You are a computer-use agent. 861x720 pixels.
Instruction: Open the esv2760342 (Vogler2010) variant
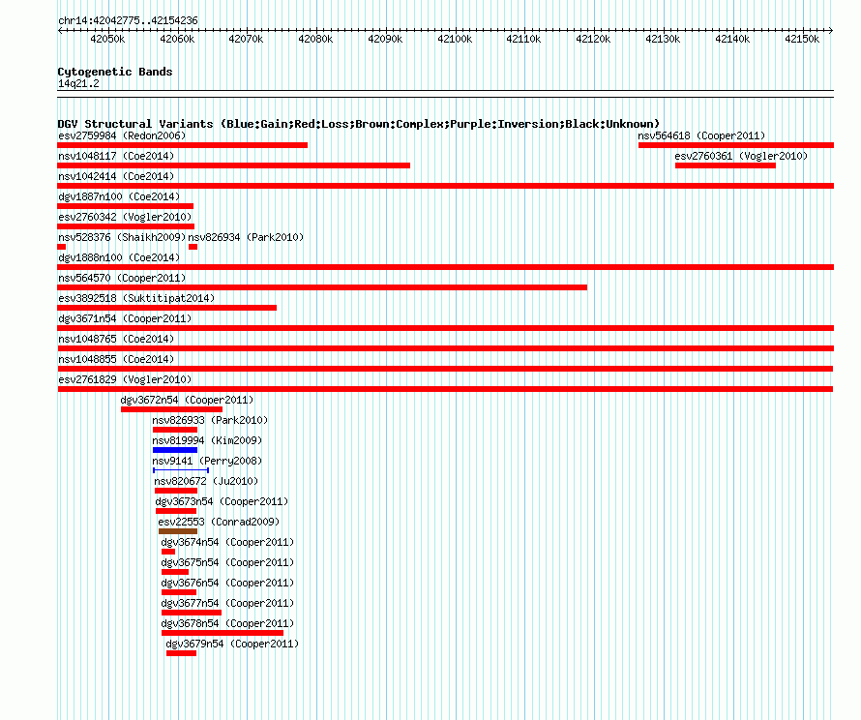pyautogui.click(x=125, y=217)
